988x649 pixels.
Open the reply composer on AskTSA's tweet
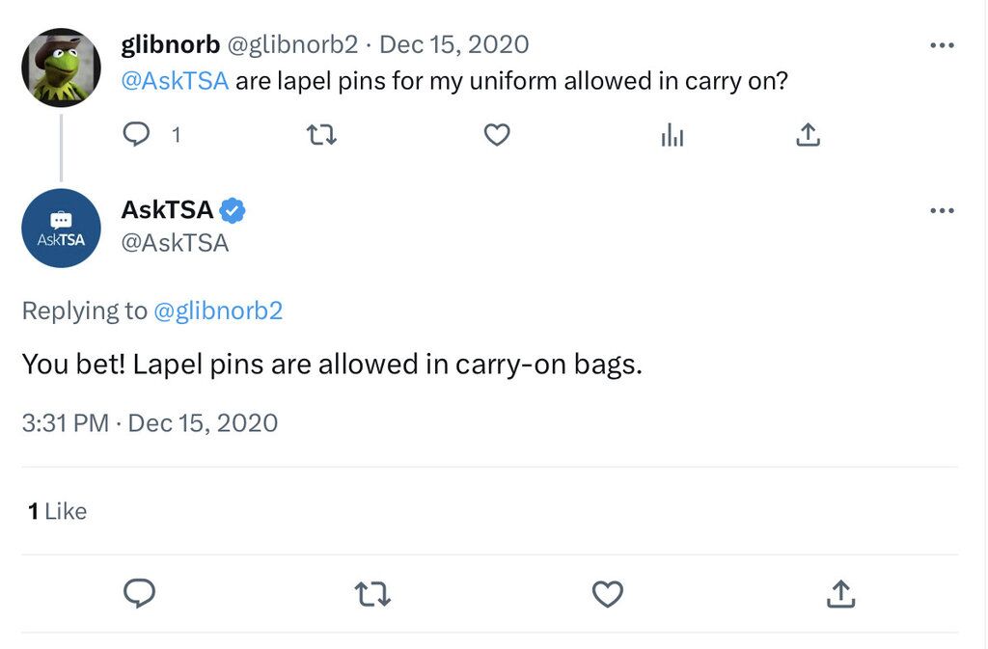click(139, 594)
